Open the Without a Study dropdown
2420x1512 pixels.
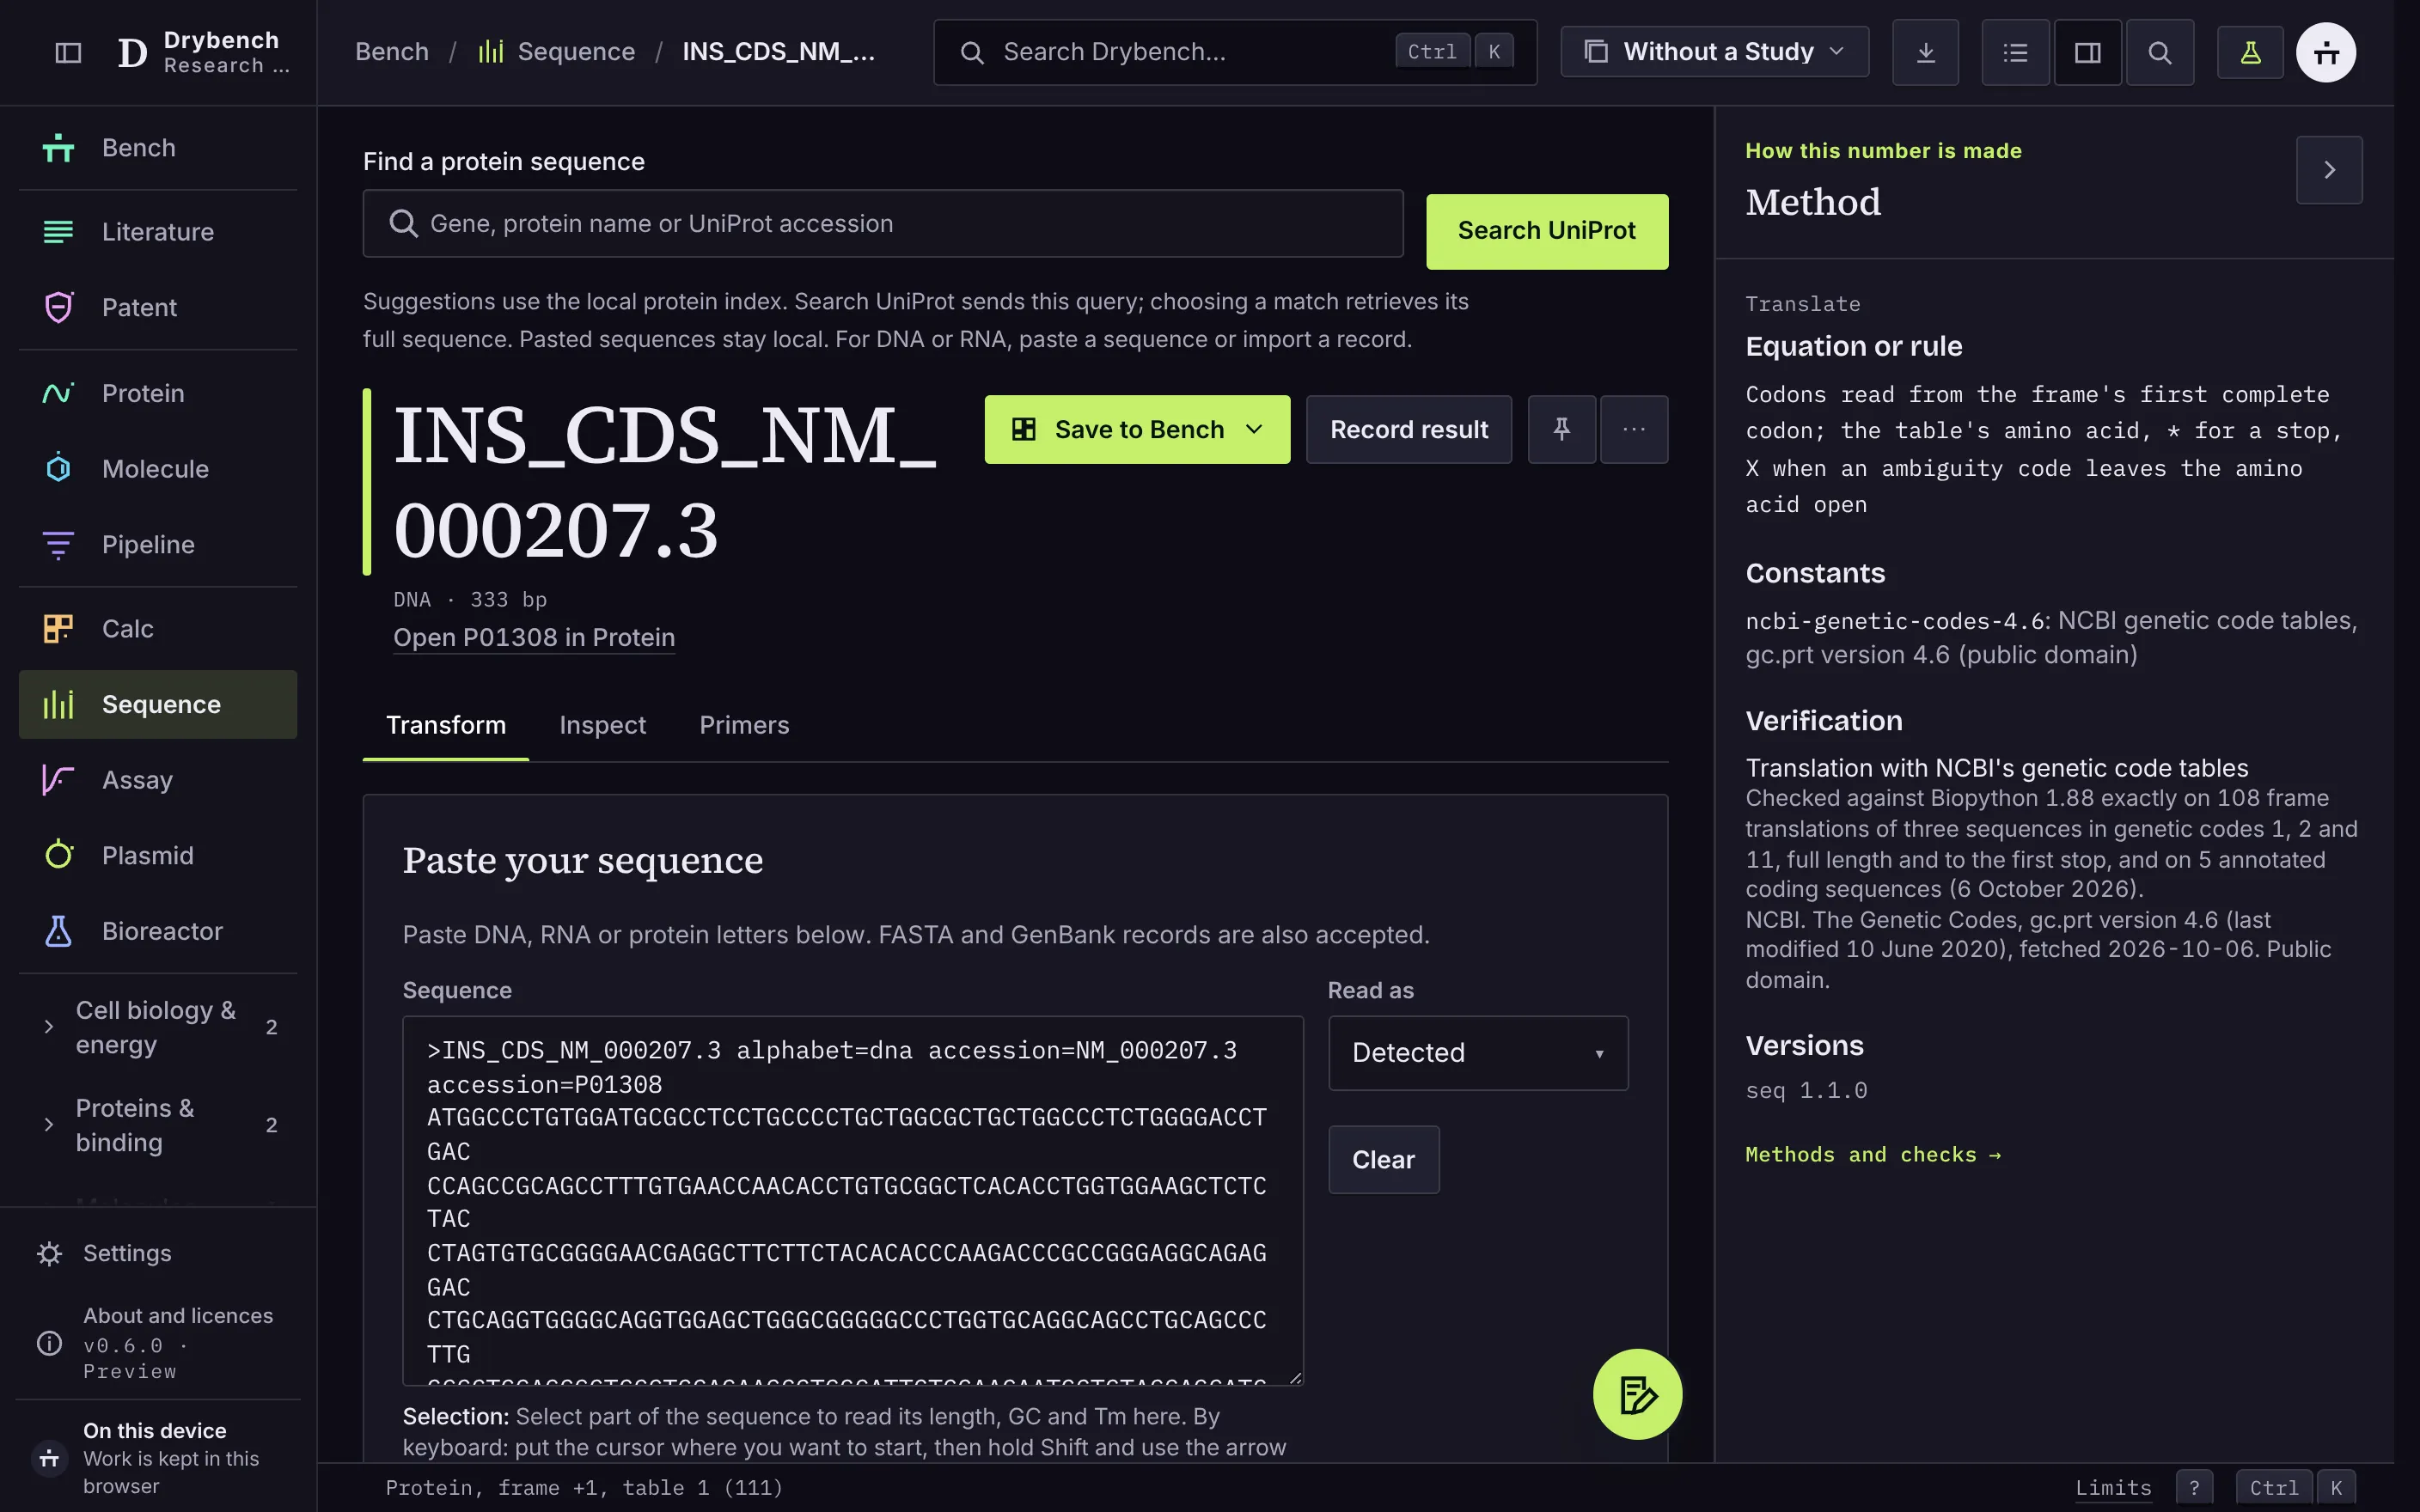(1714, 52)
